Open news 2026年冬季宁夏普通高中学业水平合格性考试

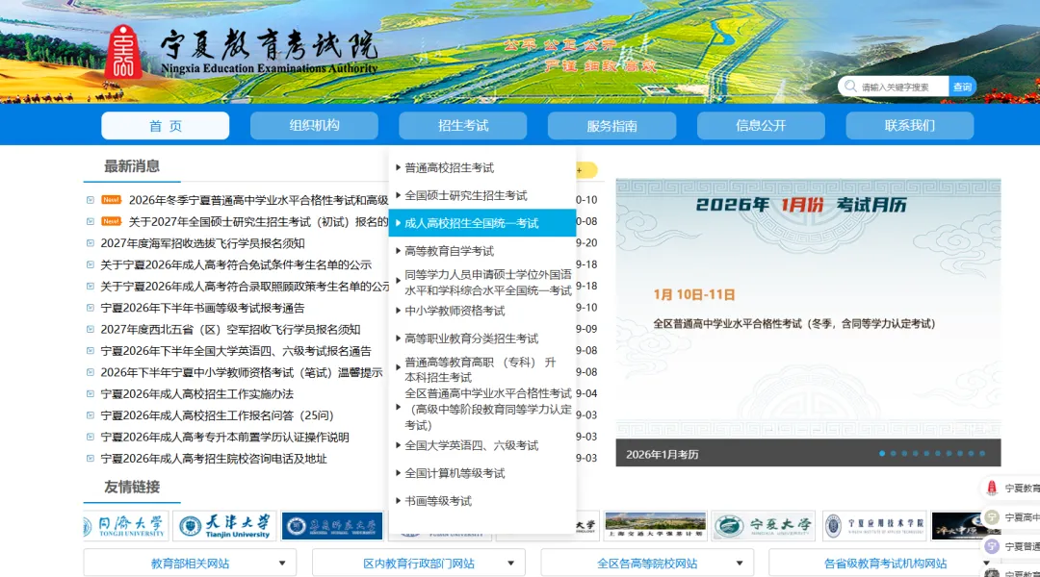[258, 200]
